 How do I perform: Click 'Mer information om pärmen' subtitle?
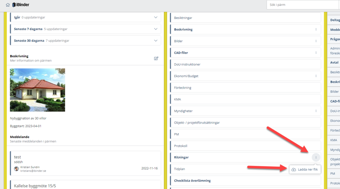[31, 61]
